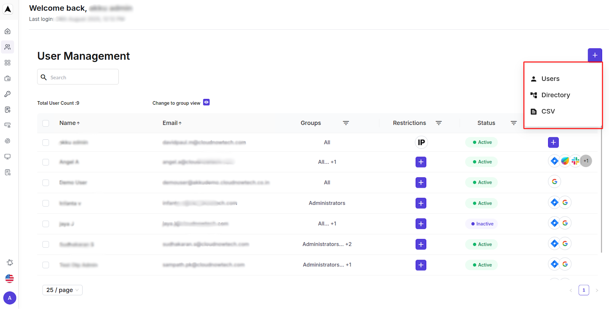This screenshot has width=609, height=309.
Task: Open the monitor device sidebar icon
Action: (x=8, y=156)
